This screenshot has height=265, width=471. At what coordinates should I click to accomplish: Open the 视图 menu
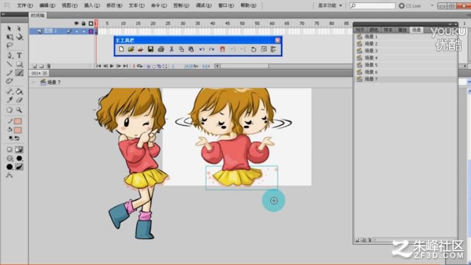tap(70, 5)
